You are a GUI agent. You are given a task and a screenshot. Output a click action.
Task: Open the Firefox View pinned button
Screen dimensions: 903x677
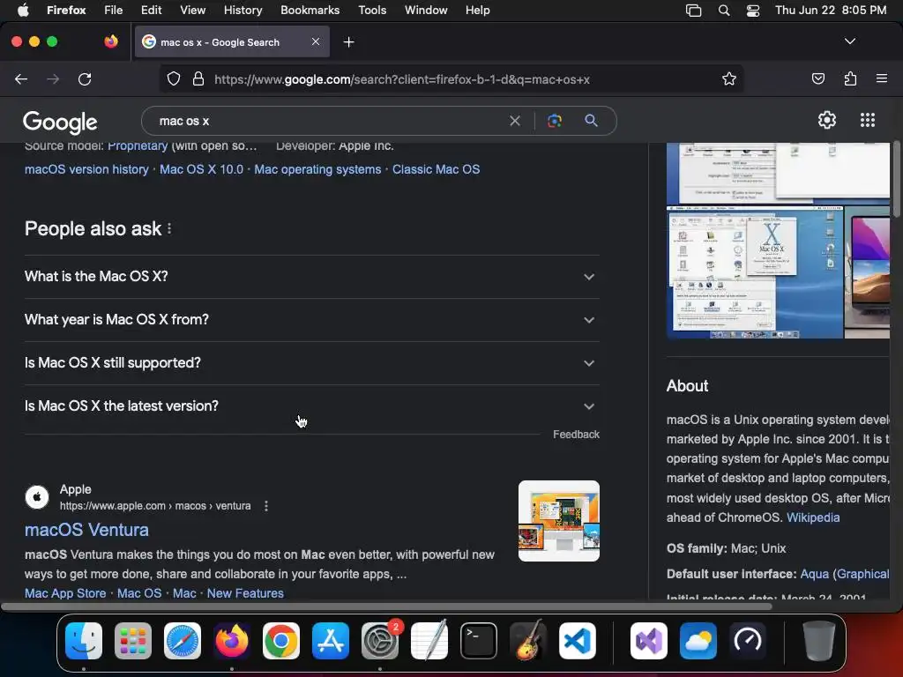(x=111, y=41)
